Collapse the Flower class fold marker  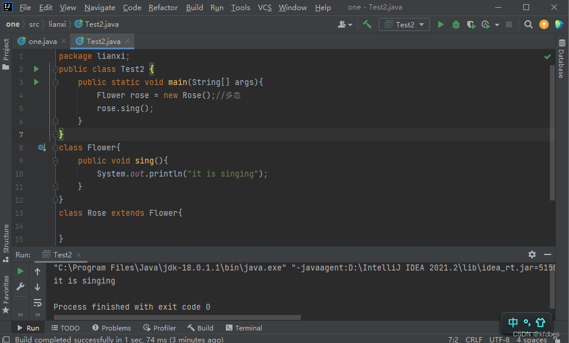(x=55, y=147)
